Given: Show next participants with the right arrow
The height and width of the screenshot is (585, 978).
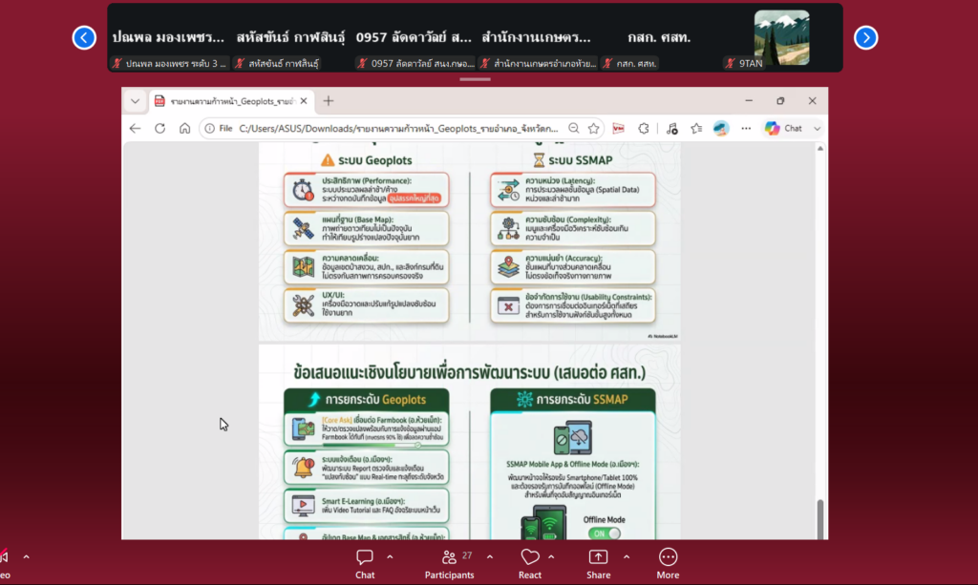Looking at the screenshot, I should pos(865,38).
